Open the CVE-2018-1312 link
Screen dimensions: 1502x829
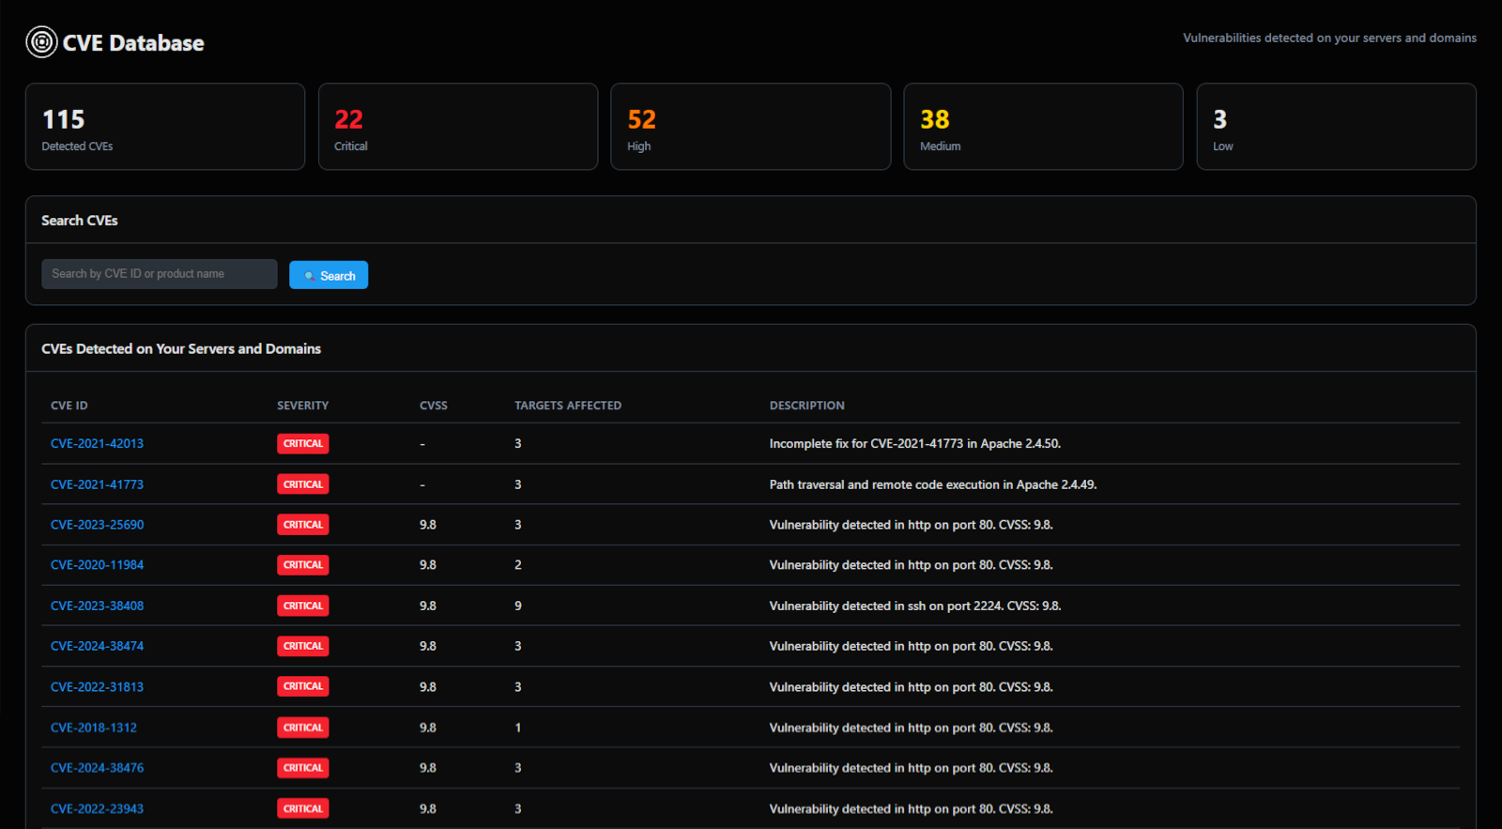(94, 728)
